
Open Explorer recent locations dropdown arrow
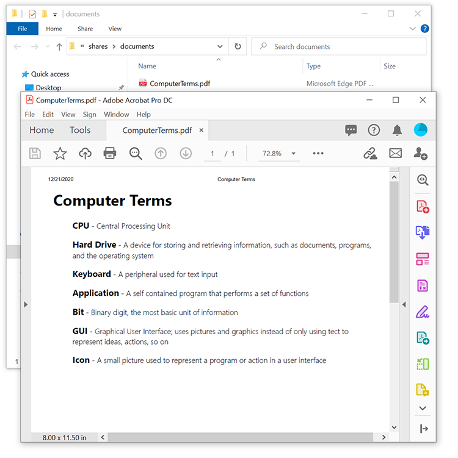tap(48, 46)
